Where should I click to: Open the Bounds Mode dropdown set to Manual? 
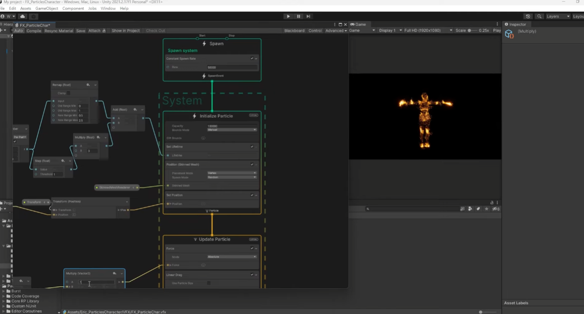click(231, 129)
